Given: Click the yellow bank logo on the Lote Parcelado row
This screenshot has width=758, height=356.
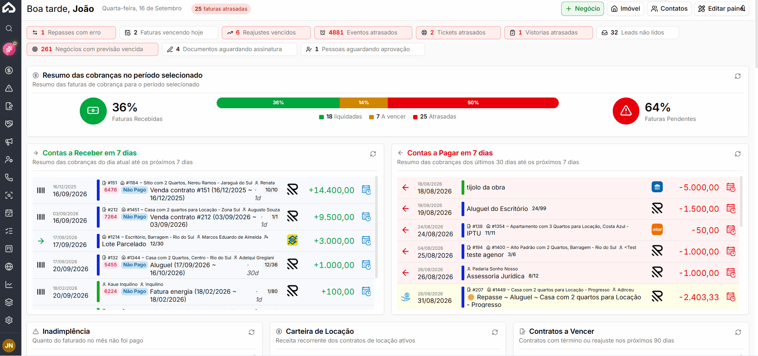Looking at the screenshot, I should pyautogui.click(x=292, y=240).
